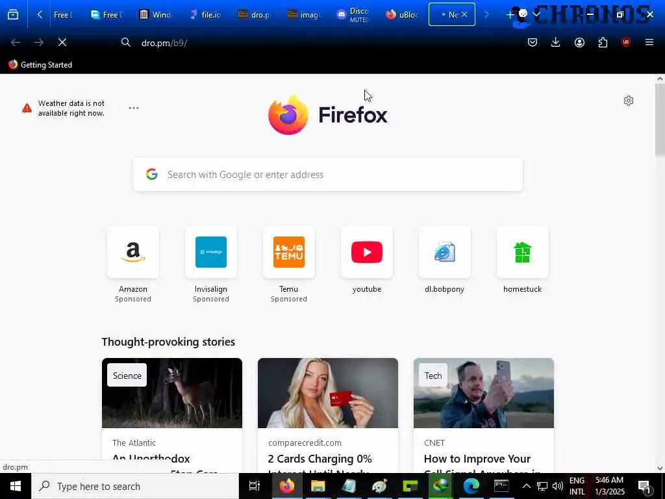Open File Explorer from the taskbar
This screenshot has width=665, height=499.
318,486
